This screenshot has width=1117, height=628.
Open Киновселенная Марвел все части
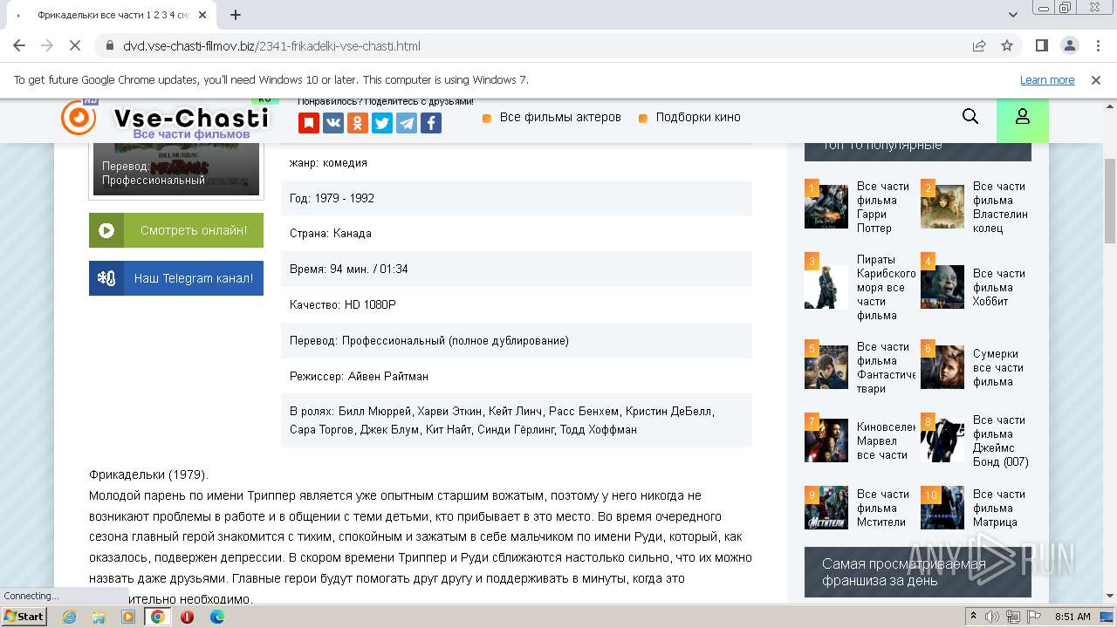(x=887, y=440)
